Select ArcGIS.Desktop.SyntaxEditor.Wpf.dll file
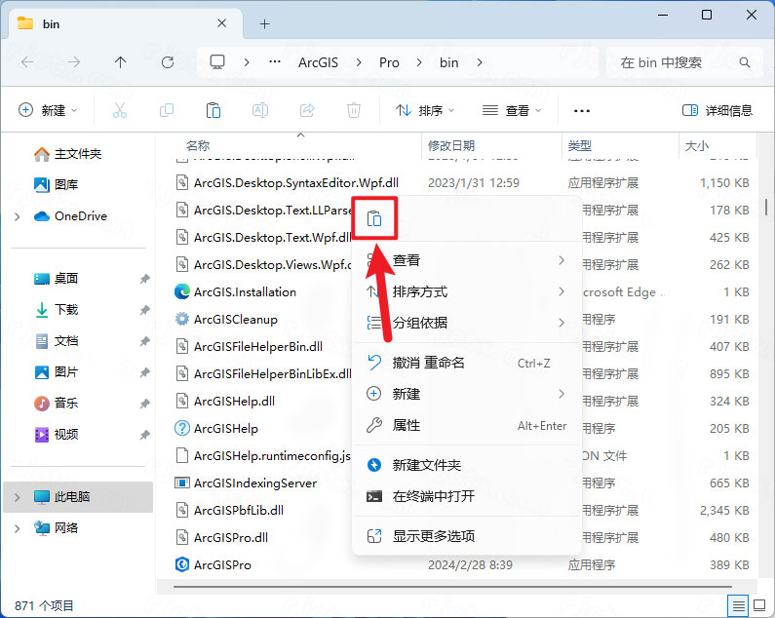This screenshot has width=775, height=618. (287, 183)
